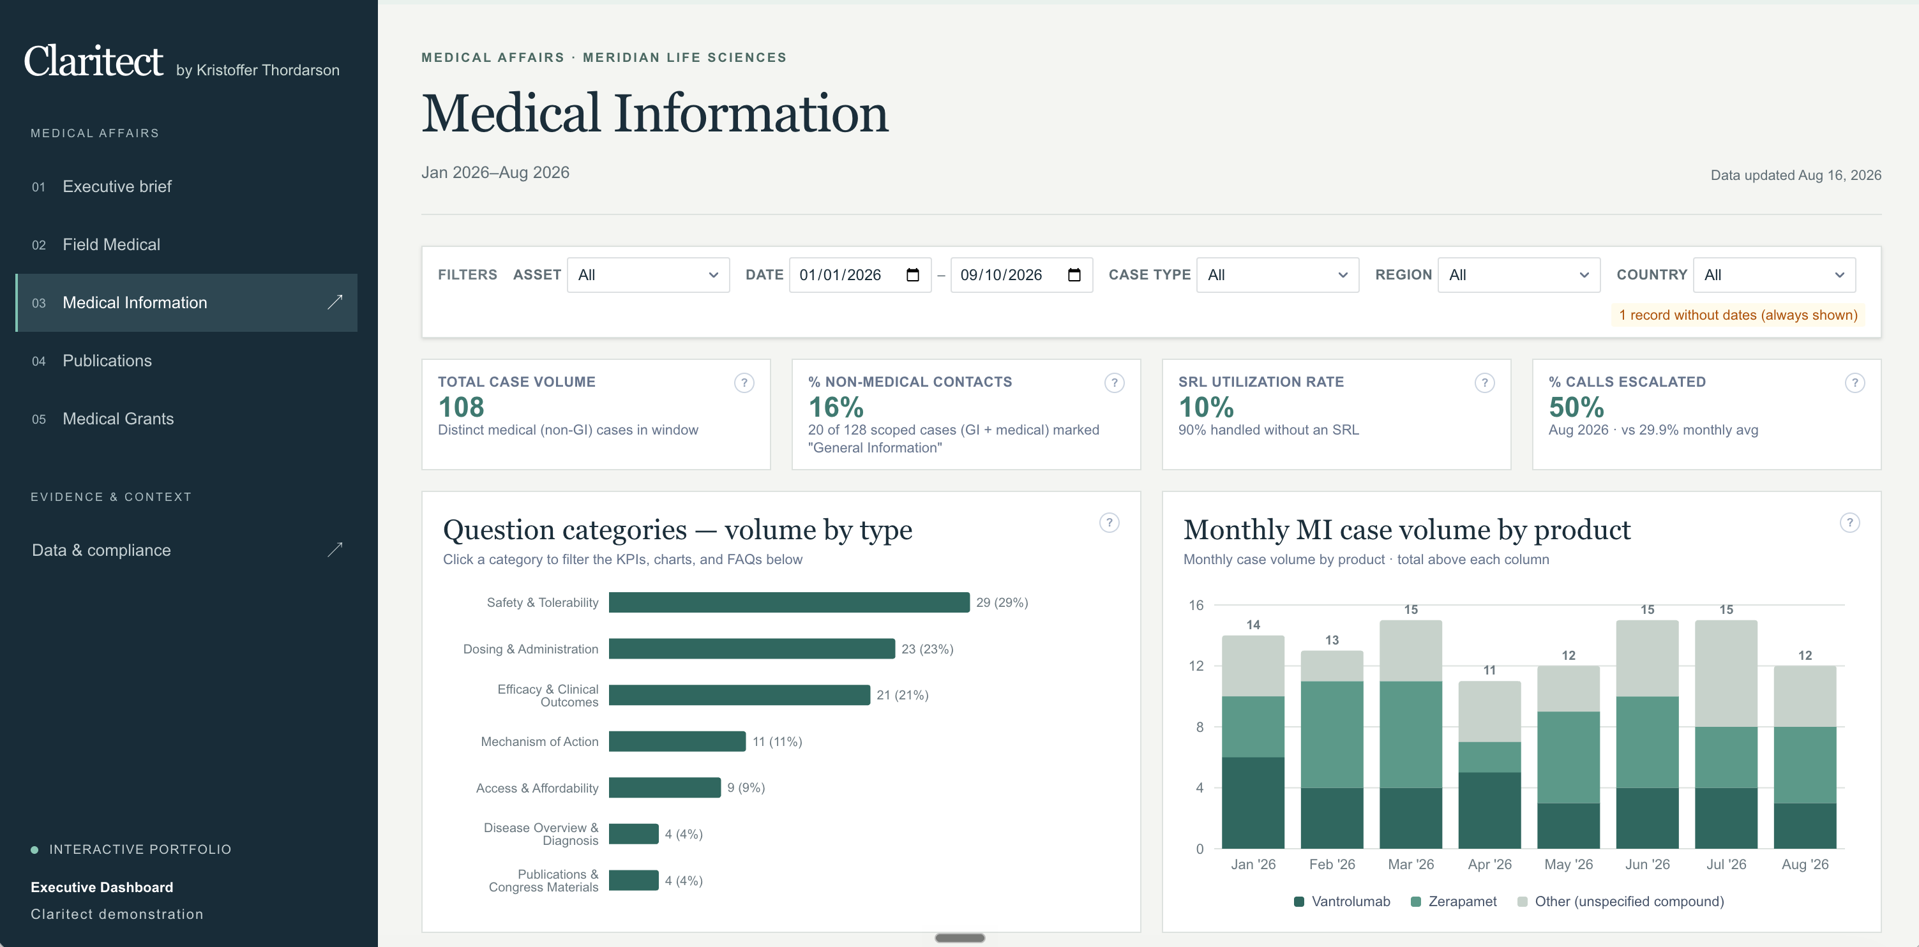Click the Safety & Tolerability bar
1919x947 pixels.
[789, 602]
